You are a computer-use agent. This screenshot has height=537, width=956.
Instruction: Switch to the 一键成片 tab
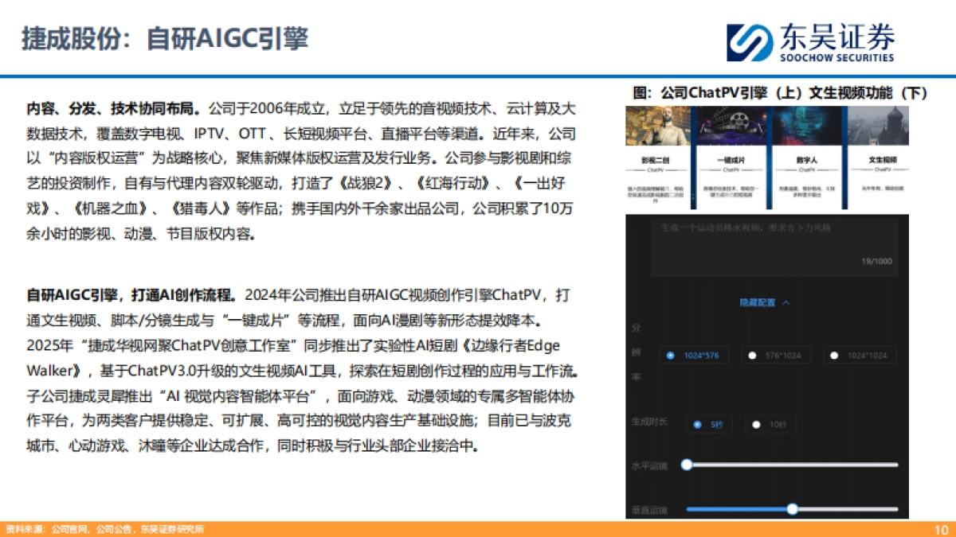point(729,159)
